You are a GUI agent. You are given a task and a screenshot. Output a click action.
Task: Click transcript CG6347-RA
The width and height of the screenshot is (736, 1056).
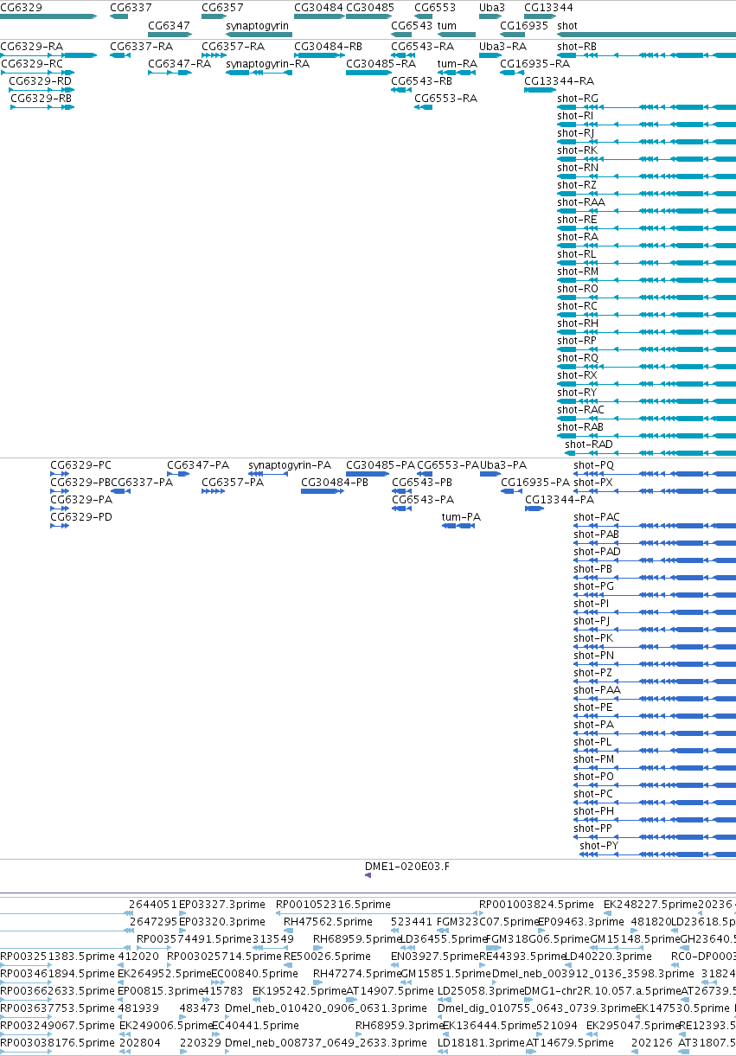[179, 63]
